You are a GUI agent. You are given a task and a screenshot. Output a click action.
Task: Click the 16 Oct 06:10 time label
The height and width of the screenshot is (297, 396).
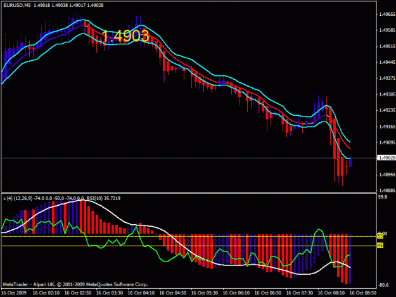click(x=236, y=293)
